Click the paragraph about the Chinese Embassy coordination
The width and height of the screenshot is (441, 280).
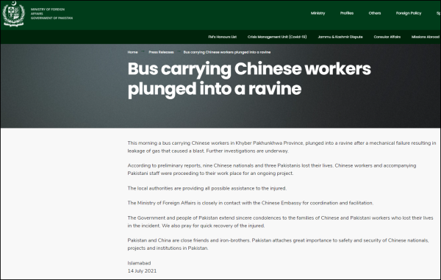pyautogui.click(x=251, y=203)
